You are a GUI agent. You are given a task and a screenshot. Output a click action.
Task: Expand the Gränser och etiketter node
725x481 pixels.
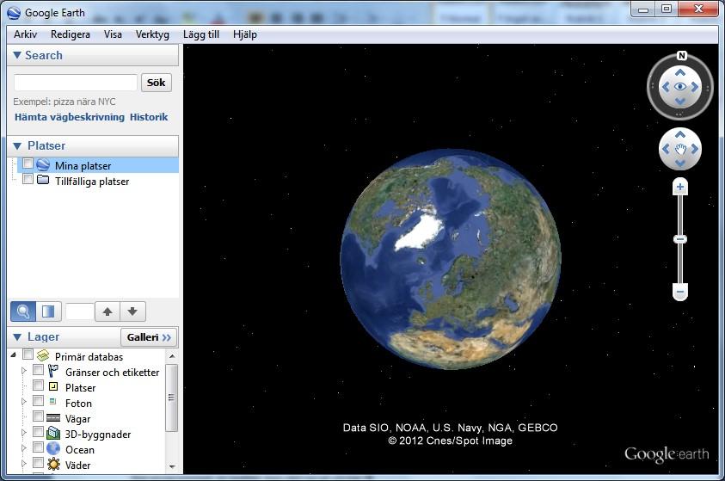coord(24,371)
